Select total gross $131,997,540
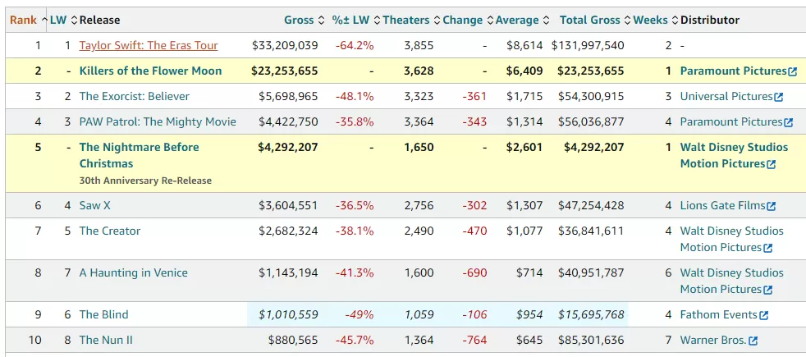806x357 pixels. [x=588, y=46]
